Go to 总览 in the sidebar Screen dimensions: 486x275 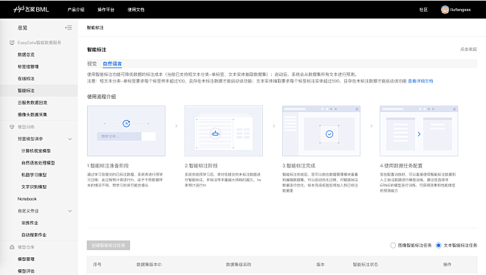(x=23, y=27)
